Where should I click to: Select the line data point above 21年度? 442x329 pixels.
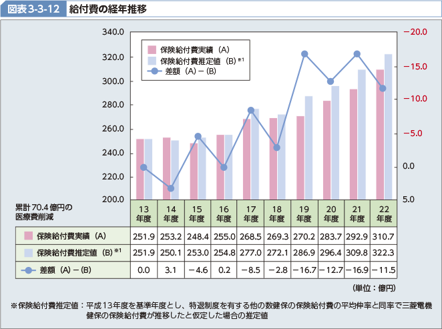coord(357,54)
